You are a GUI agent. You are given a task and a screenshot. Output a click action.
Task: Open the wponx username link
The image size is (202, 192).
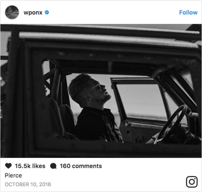tap(33, 13)
